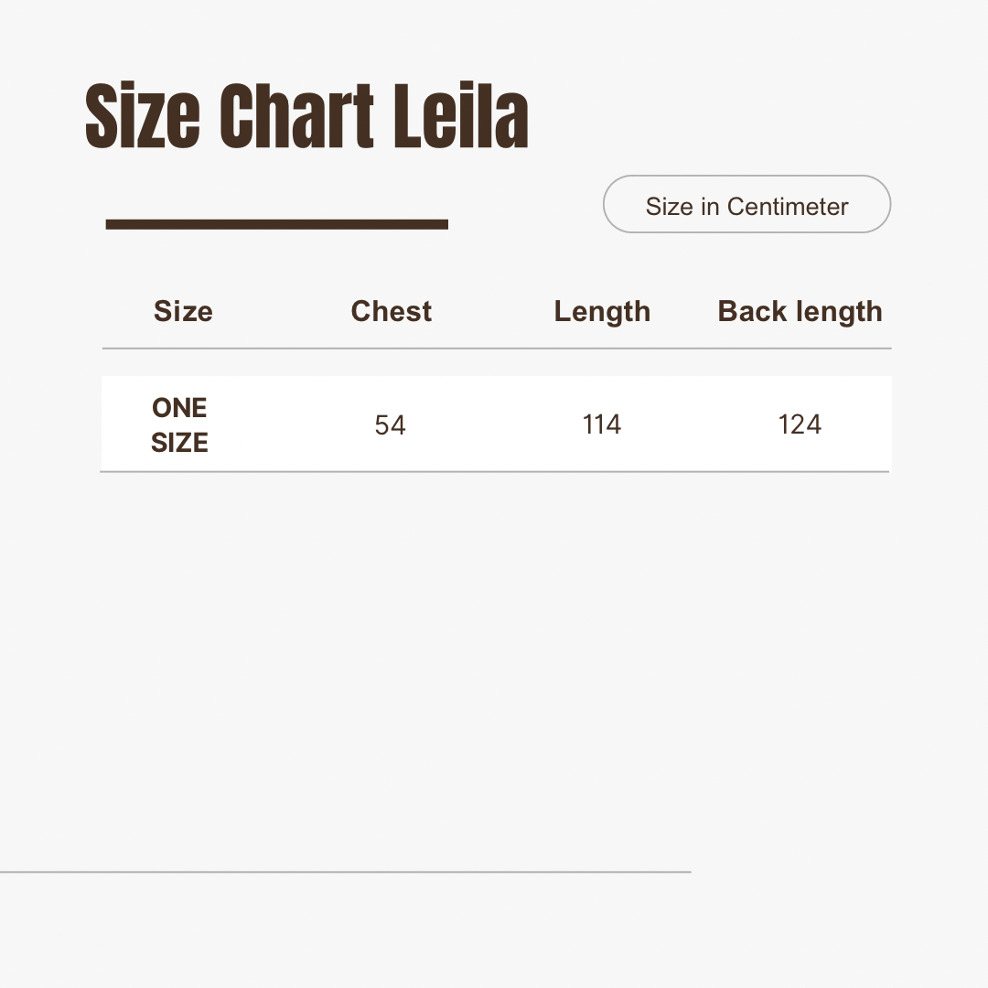Select the "Back length" column header
The image size is (988, 988).
point(800,312)
